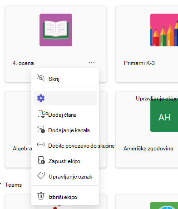This screenshot has height=209, width=178.
Task: Click the Primarni K-3 team name
Action: pyautogui.click(x=139, y=63)
